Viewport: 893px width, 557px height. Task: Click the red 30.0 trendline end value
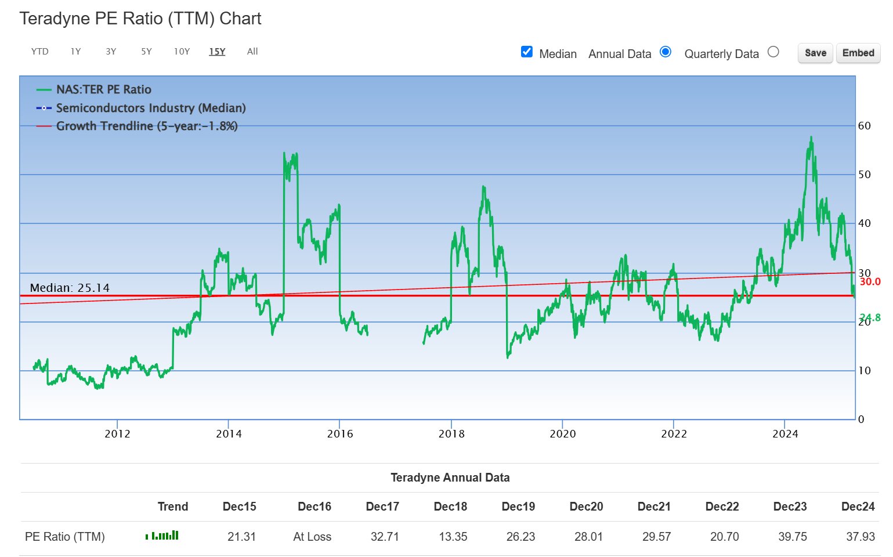click(x=870, y=282)
